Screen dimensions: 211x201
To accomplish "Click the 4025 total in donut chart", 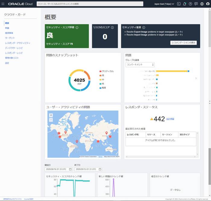I will [79, 80].
